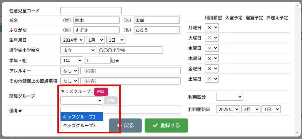The image size is (302, 139).
Task: Open the birth year 2014年 dropdown
Action: (x=72, y=40)
